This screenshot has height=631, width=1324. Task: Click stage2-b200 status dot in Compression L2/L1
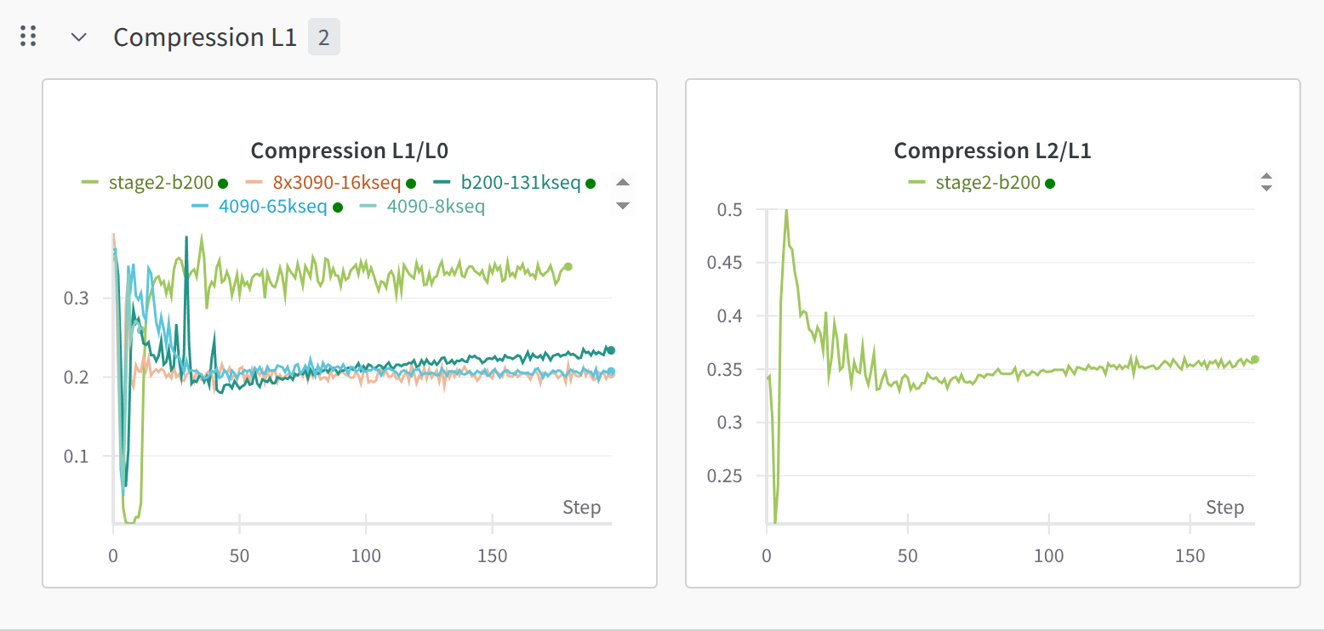1050,183
